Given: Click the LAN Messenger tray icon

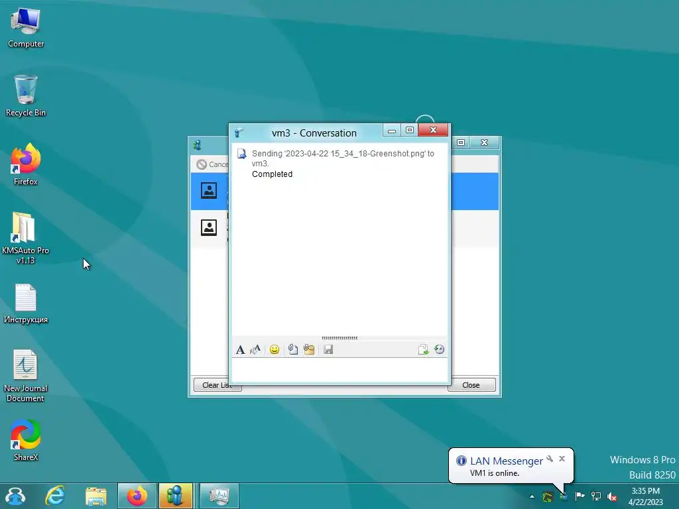Looking at the screenshot, I should (x=564, y=497).
